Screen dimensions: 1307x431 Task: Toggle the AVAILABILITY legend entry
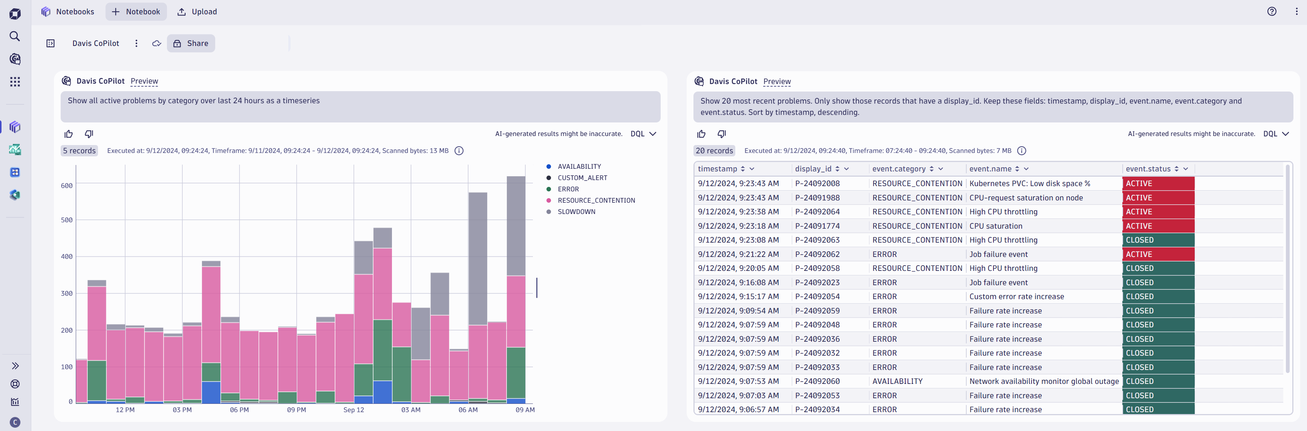coord(579,166)
